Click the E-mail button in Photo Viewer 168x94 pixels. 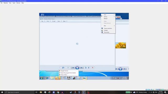click(54, 21)
